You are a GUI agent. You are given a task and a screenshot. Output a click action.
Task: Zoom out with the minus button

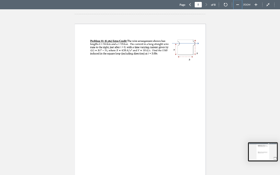[x=238, y=5]
